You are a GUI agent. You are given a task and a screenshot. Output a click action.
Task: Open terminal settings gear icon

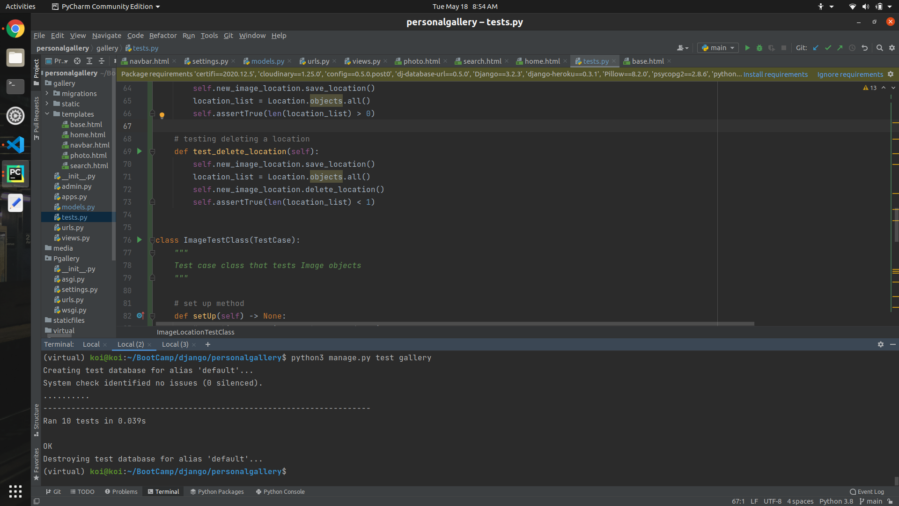(881, 344)
